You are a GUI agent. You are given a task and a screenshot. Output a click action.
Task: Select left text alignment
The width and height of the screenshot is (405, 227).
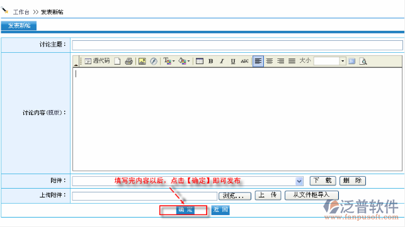(x=258, y=61)
